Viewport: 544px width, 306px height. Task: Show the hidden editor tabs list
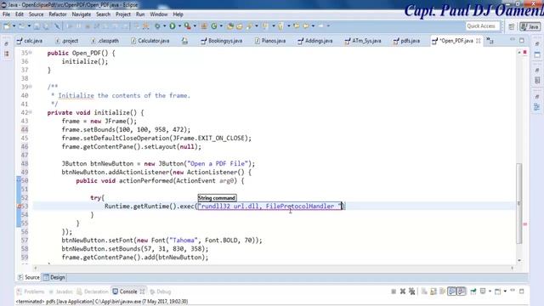pos(490,41)
